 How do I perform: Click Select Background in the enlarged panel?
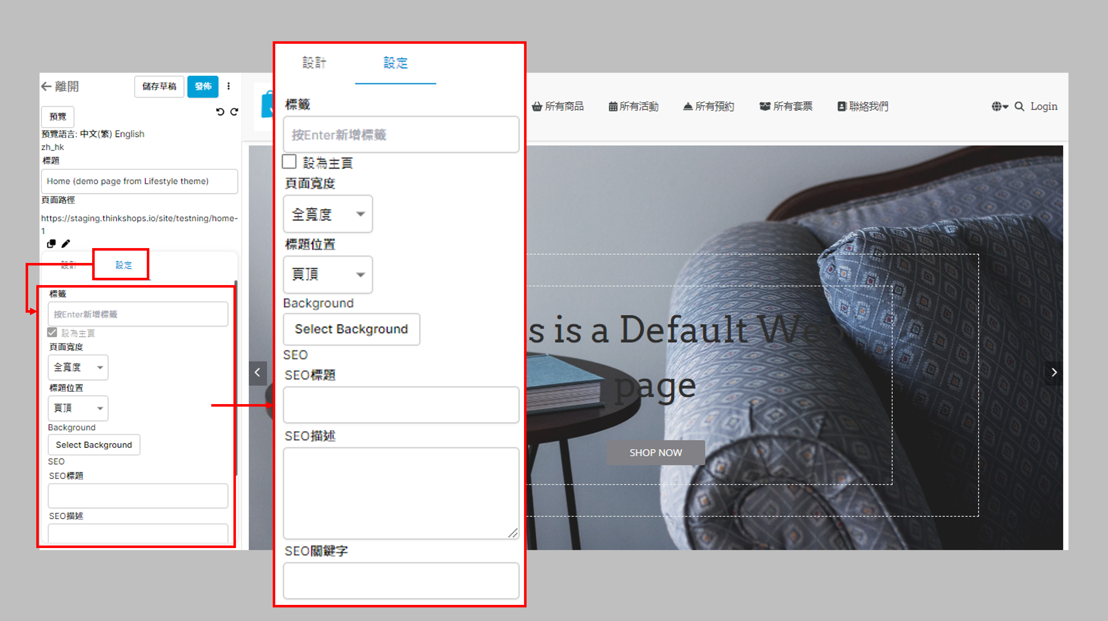click(351, 329)
